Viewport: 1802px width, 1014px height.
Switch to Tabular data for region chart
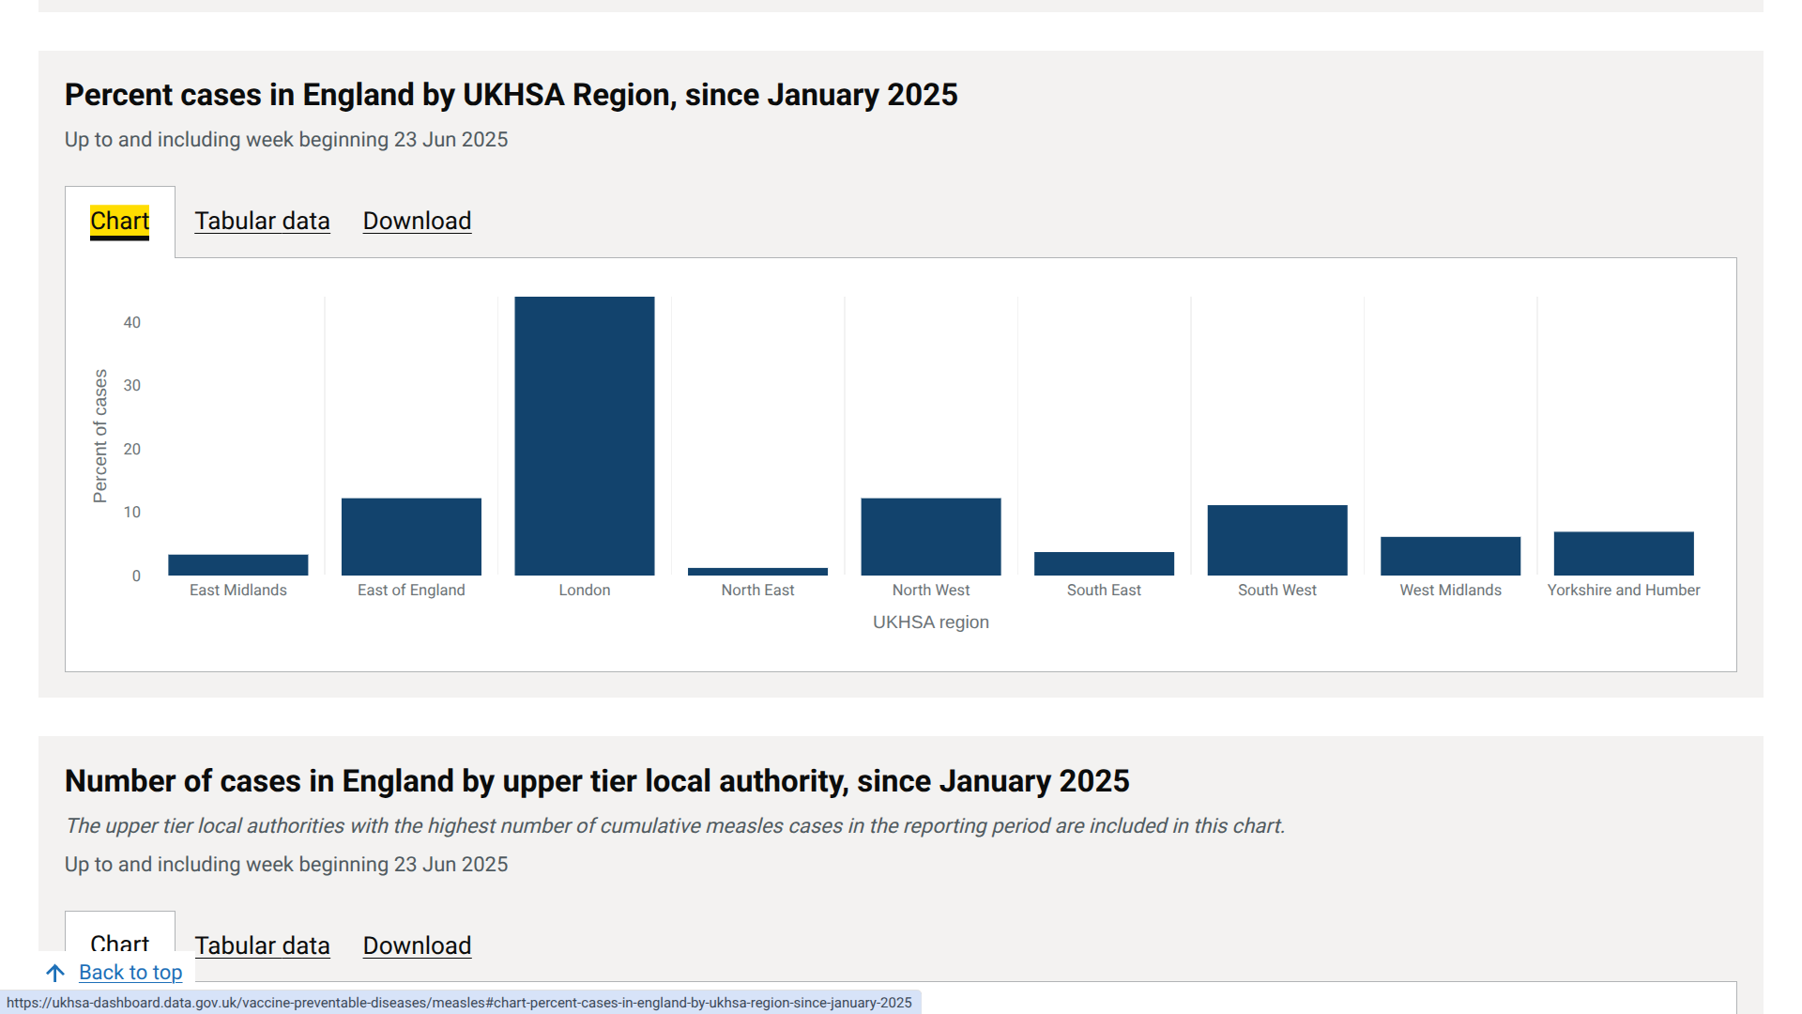(x=262, y=222)
